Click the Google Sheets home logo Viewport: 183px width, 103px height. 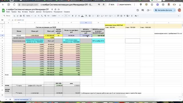click(x=3, y=10)
